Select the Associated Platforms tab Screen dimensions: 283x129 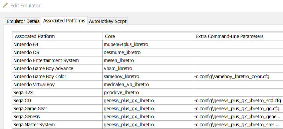(64, 21)
